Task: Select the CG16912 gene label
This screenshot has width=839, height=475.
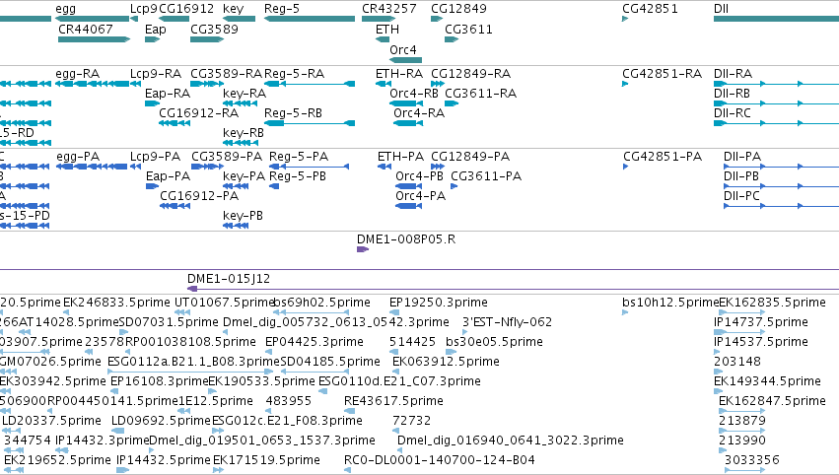Action: tap(186, 9)
